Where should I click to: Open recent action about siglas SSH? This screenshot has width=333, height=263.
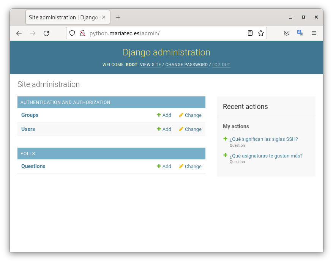(x=264, y=139)
